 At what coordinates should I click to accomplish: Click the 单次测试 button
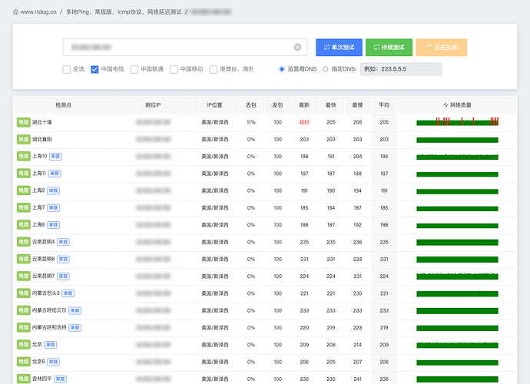tap(339, 48)
